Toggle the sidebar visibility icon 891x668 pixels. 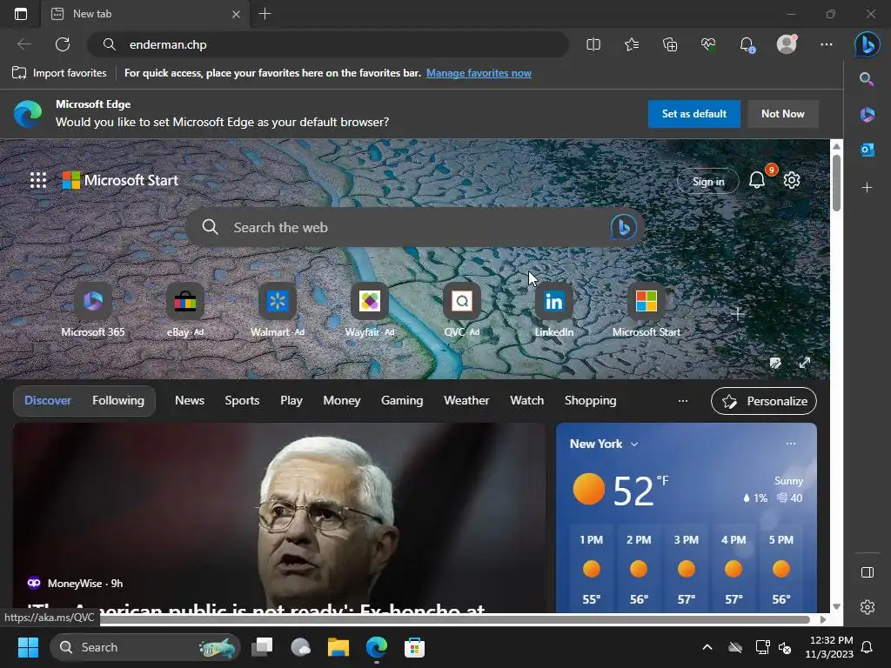(x=868, y=572)
